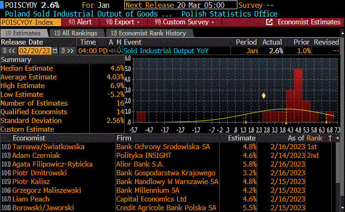Switch to All Rankings tab
345x212 pixels.
76,33
